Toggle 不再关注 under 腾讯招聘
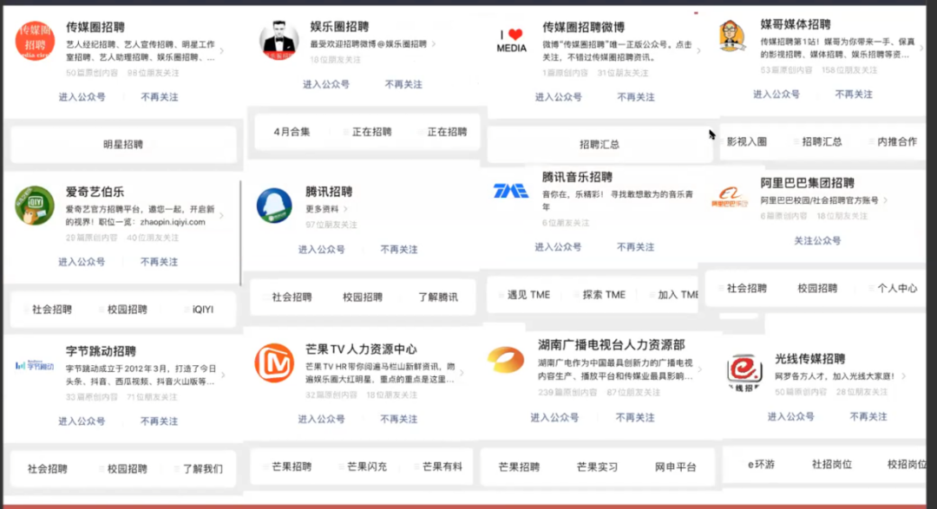Screen dimensions: 937x509 (x=399, y=250)
